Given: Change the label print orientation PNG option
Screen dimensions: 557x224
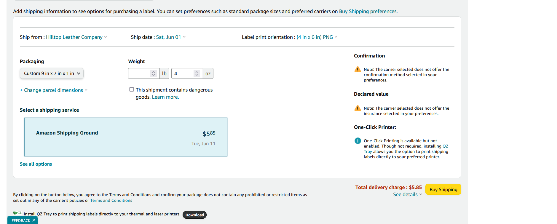Looking at the screenshot, I should [x=317, y=37].
